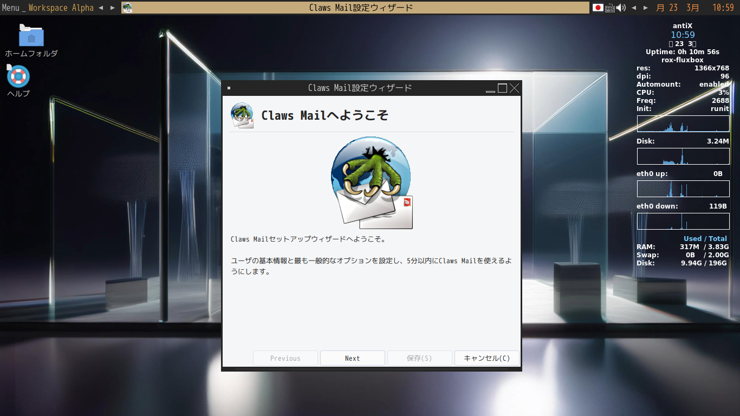Click the date 月 23 3月 in the panel

tap(678, 8)
